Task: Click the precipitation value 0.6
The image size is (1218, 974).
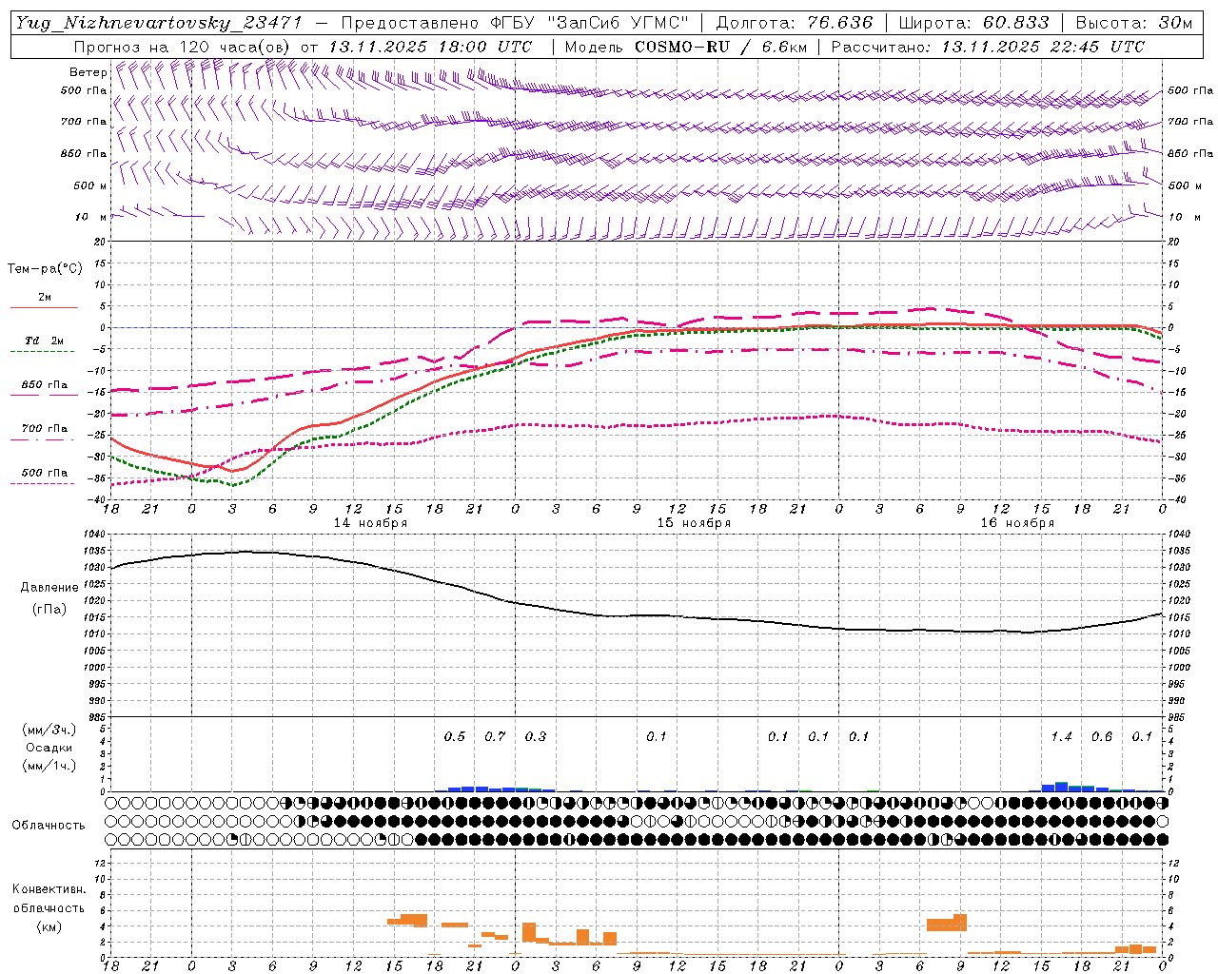Action: click(1102, 736)
